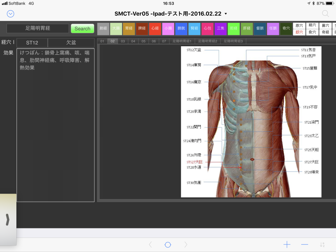Tap the ST12 acupoint code field
Screen dimensions: 336x252
[x=32, y=43]
